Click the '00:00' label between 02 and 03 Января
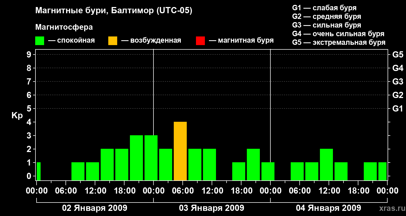406x216 pixels. click(x=153, y=191)
